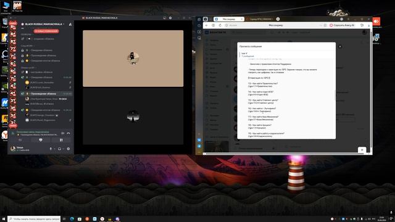Select the Discord server icon numbered 37

pos(13,101)
